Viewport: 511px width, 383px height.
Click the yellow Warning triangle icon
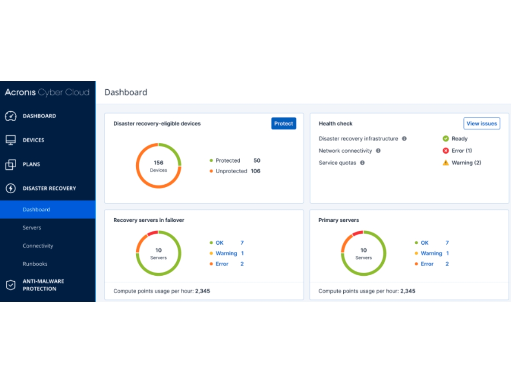(x=446, y=163)
